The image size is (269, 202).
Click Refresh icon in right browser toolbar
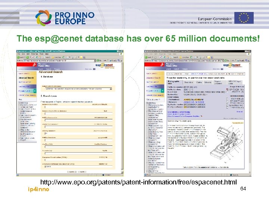pos(164,57)
